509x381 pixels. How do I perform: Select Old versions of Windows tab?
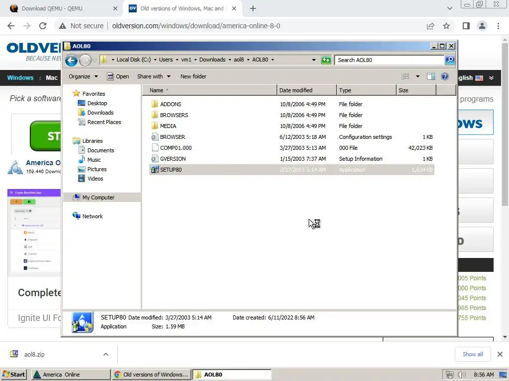pyautogui.click(x=182, y=8)
